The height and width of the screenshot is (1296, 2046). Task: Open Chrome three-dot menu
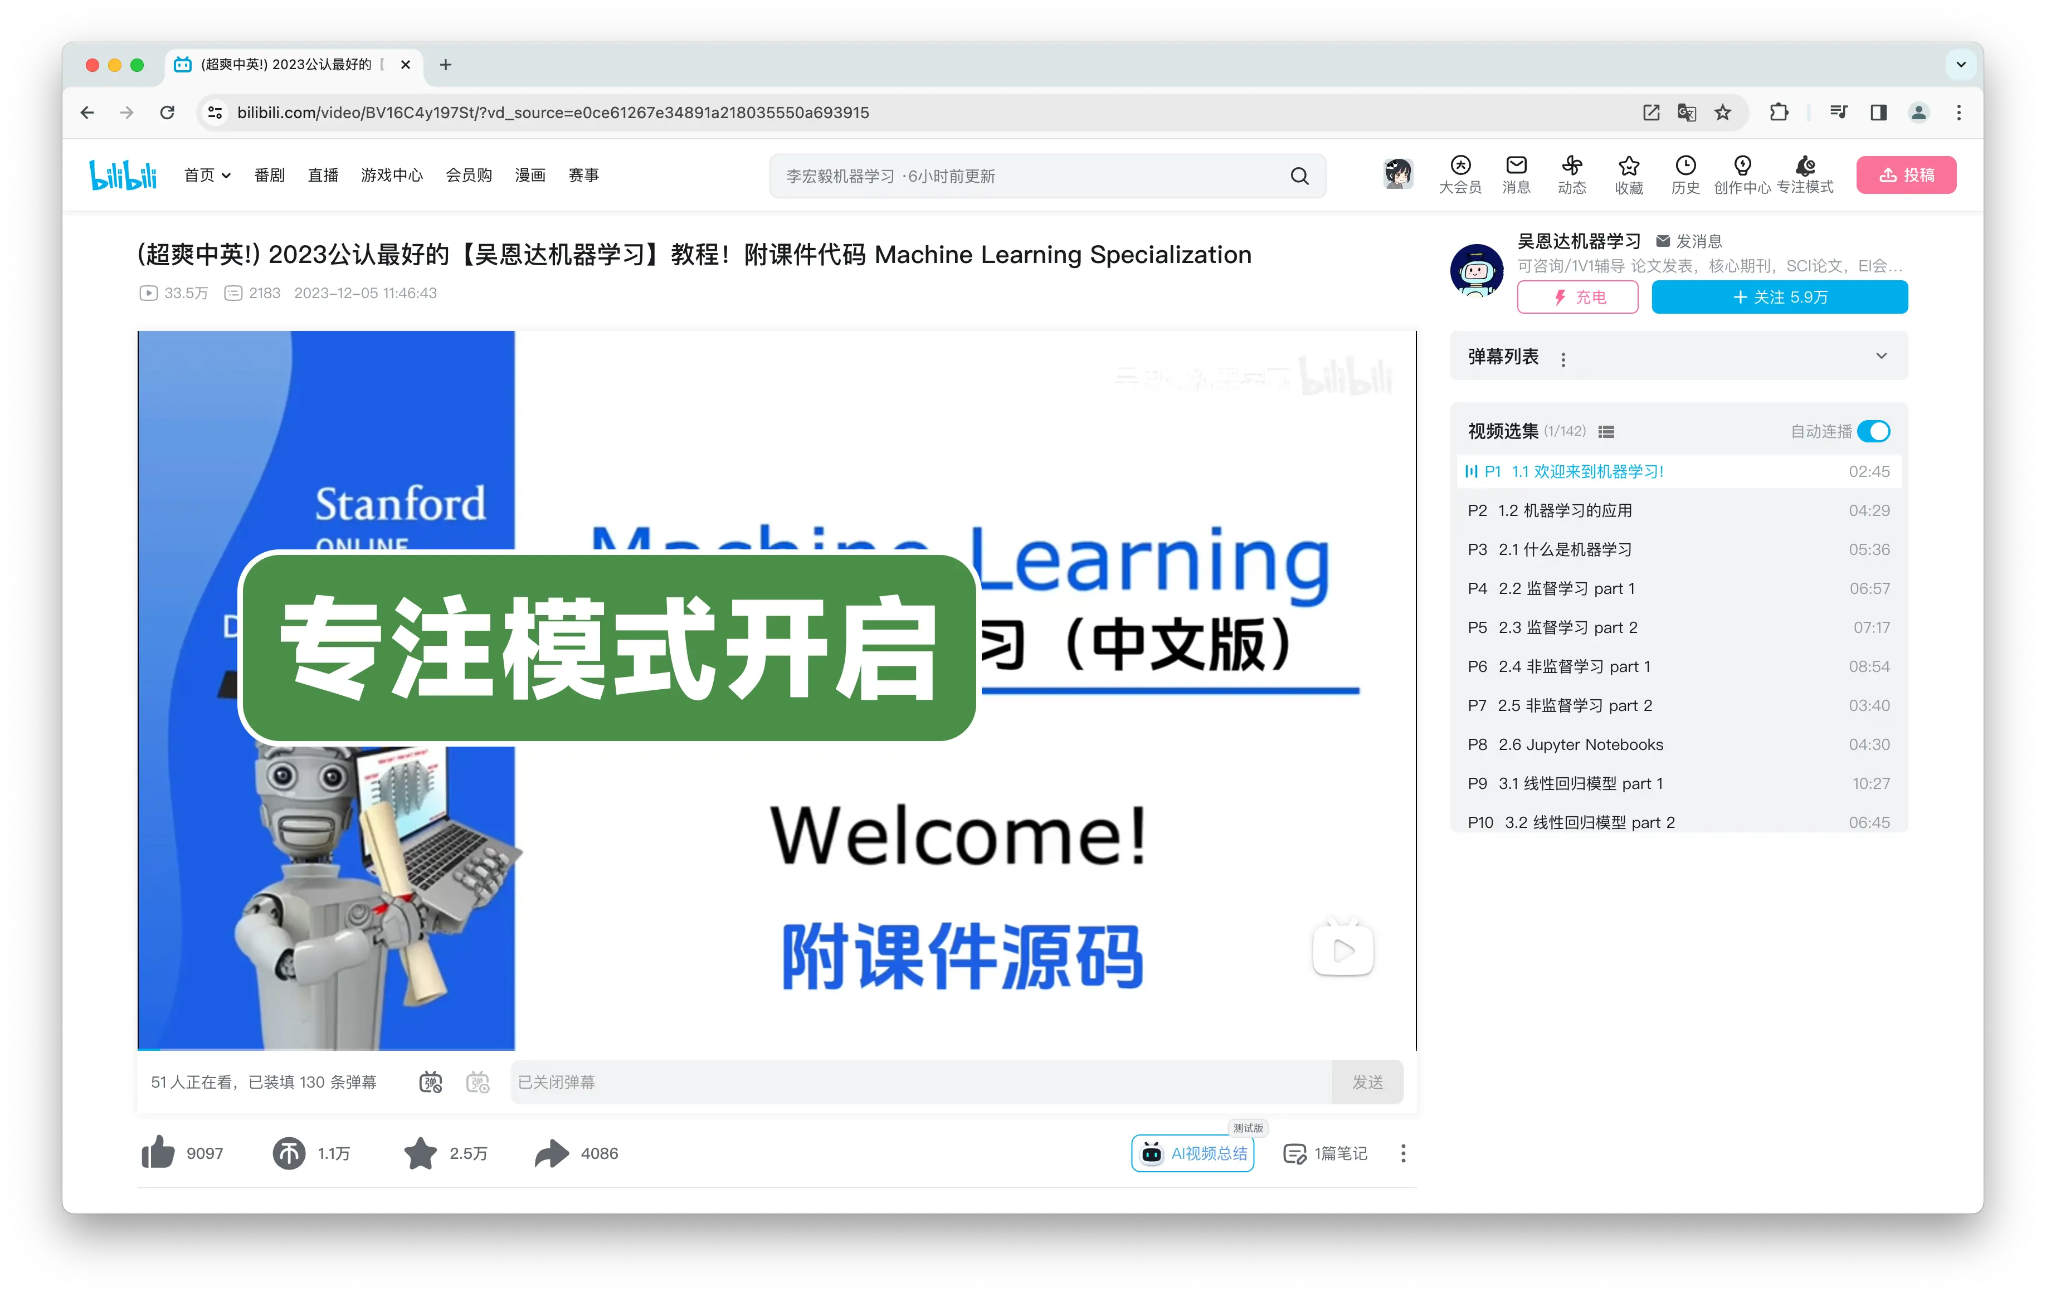(x=1959, y=112)
